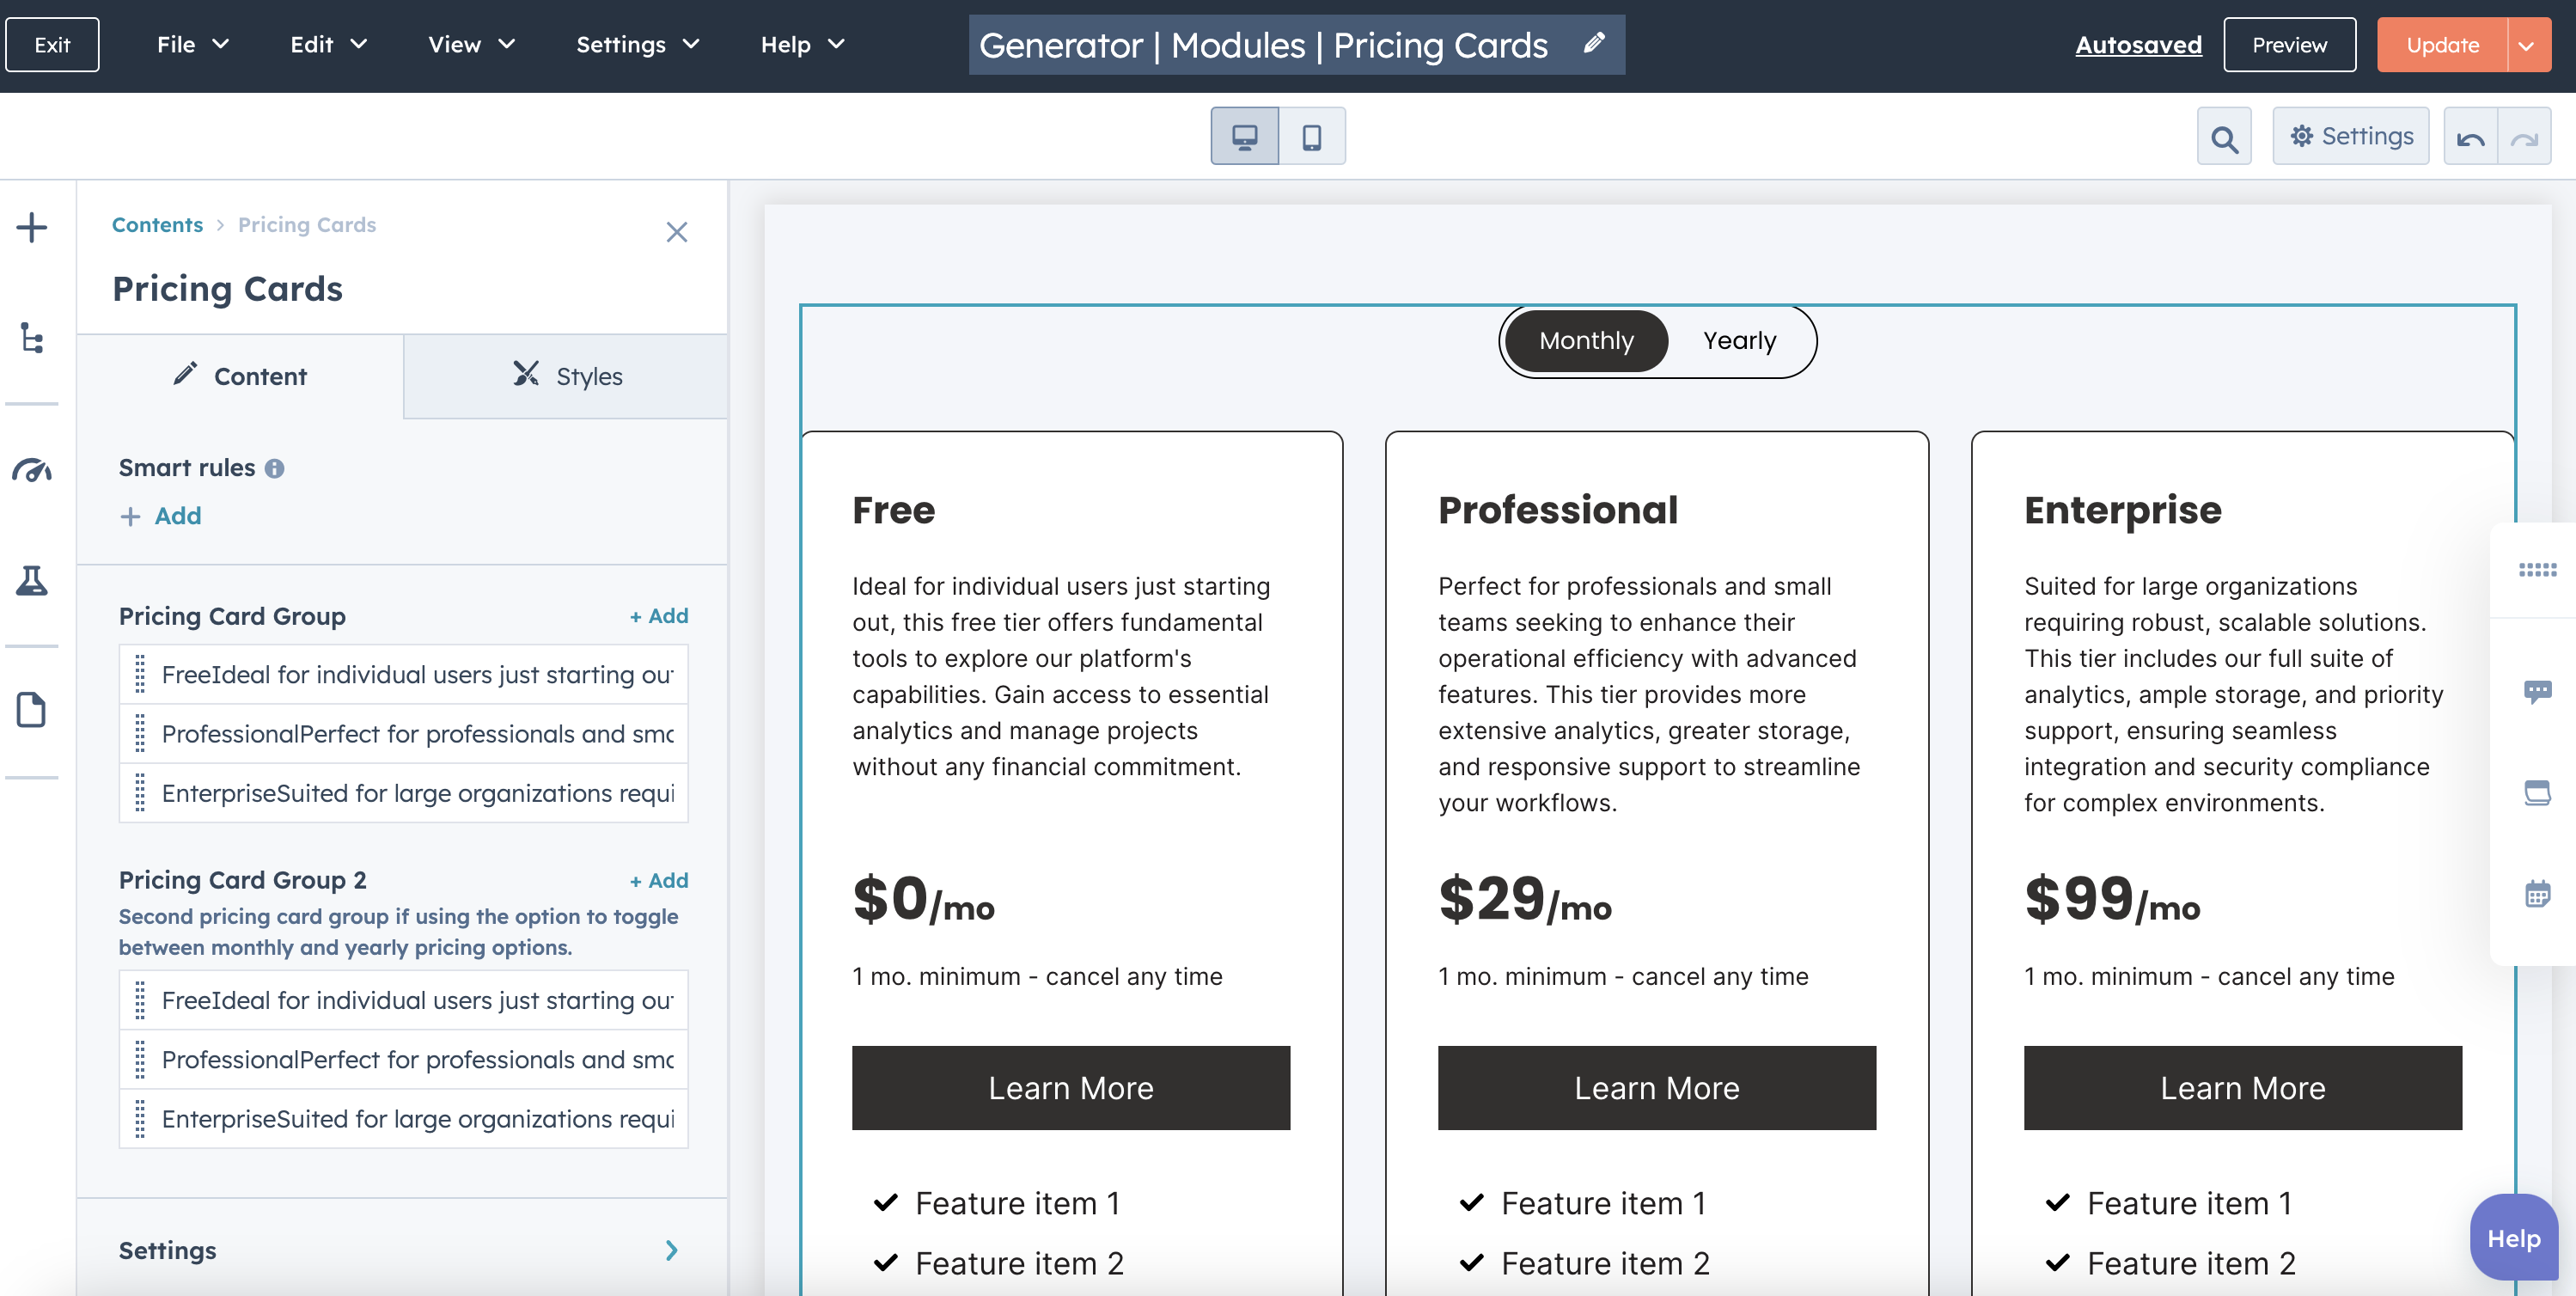Click the Preview button
Screen dimensions: 2576x1296
click(x=2289, y=45)
